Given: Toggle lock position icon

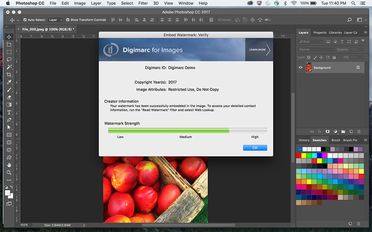Looking at the screenshot, I should (321, 57).
